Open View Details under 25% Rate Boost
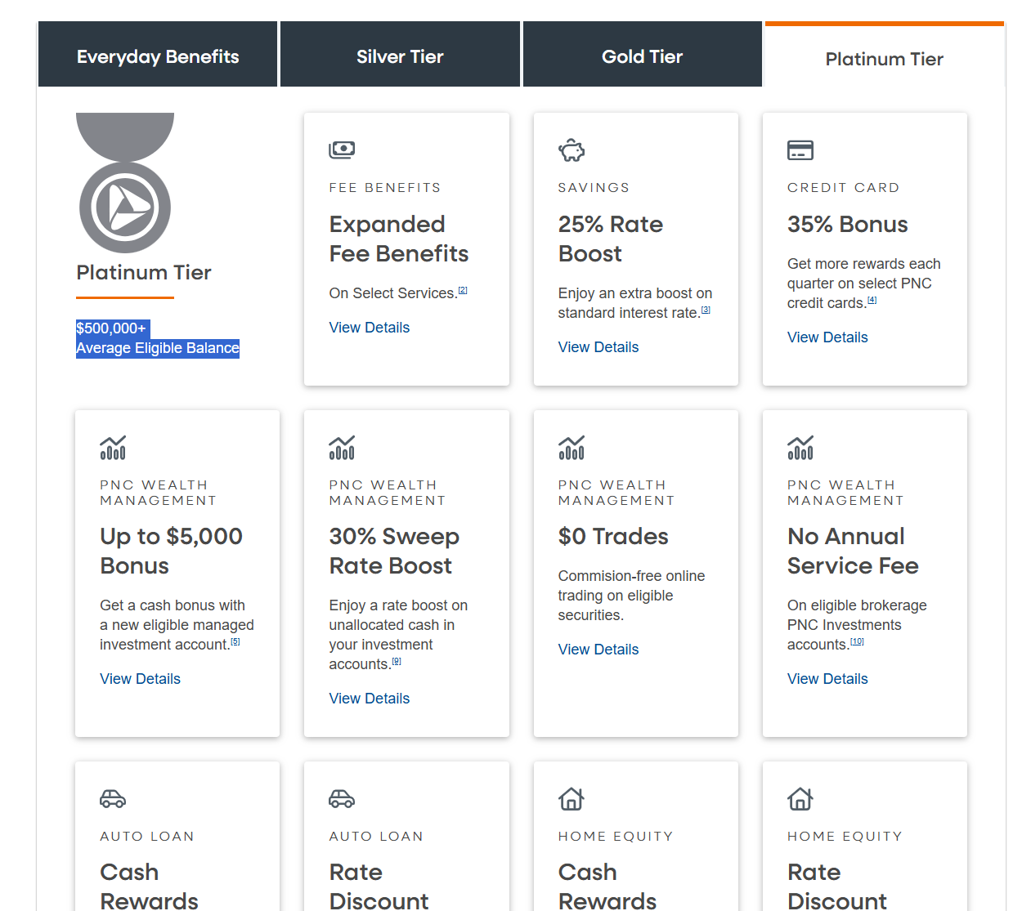The image size is (1031, 911). tap(598, 347)
